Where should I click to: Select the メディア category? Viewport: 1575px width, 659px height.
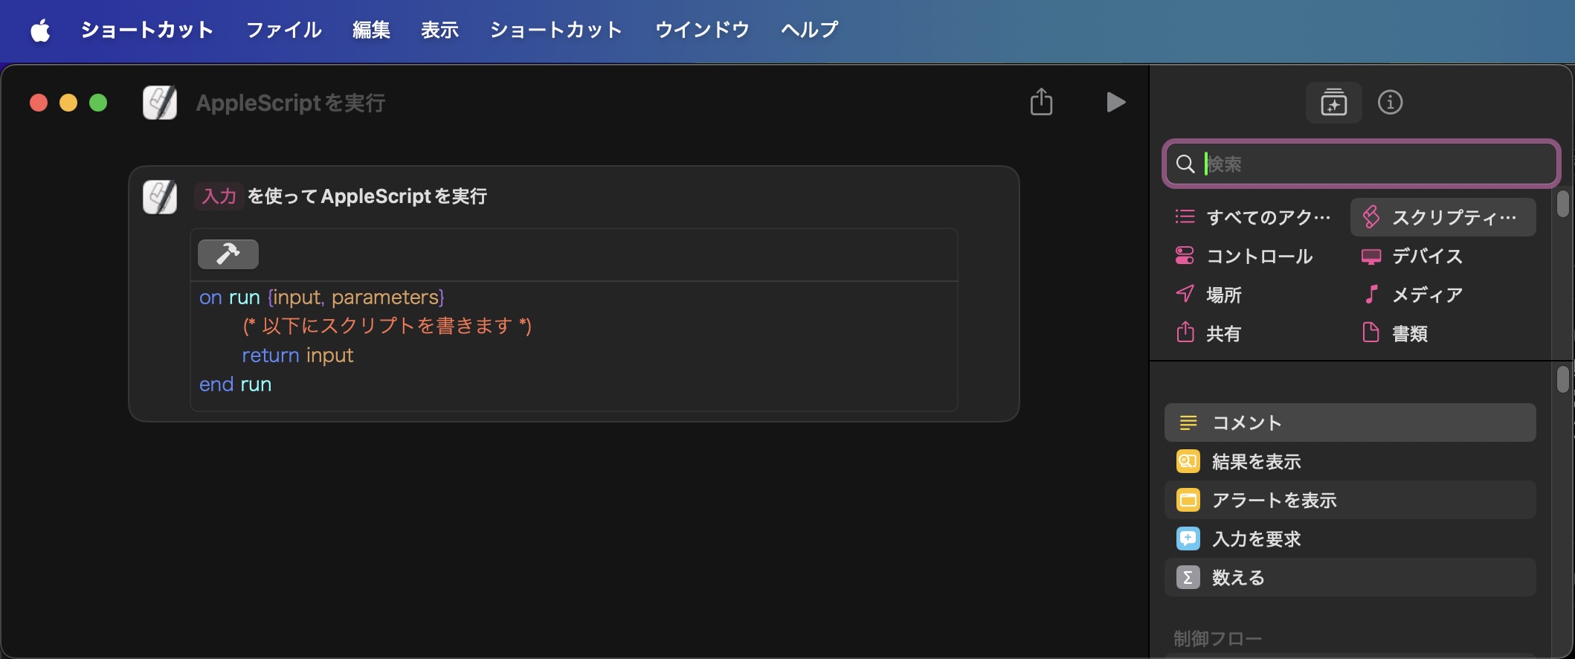(x=1443, y=295)
